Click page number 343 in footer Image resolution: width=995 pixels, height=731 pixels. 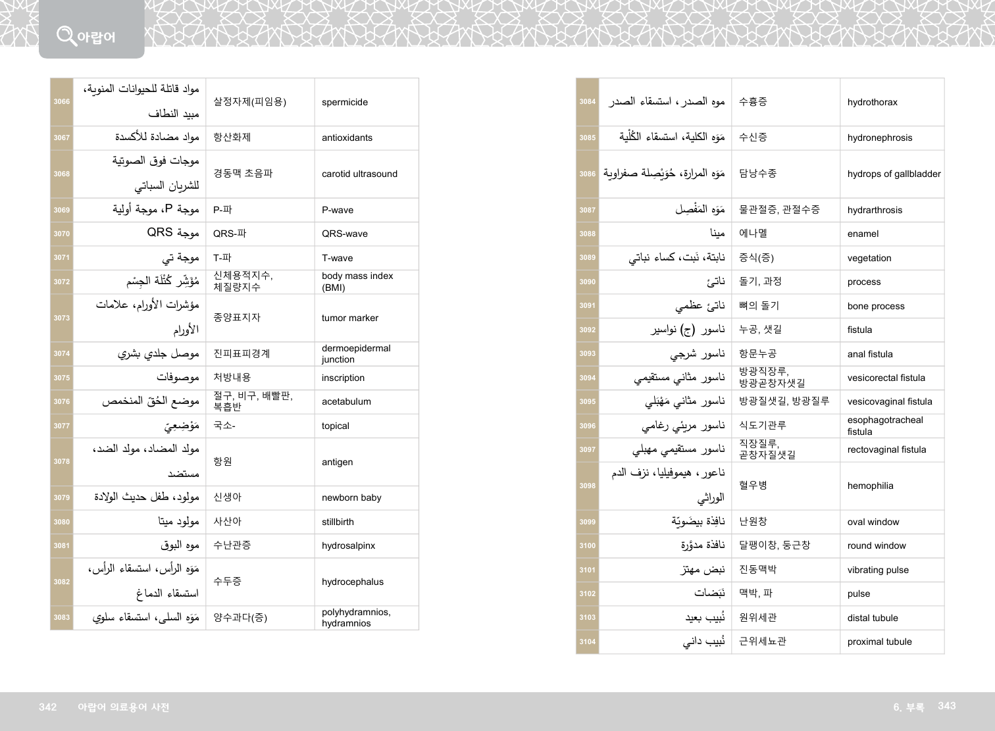[x=946, y=706]
